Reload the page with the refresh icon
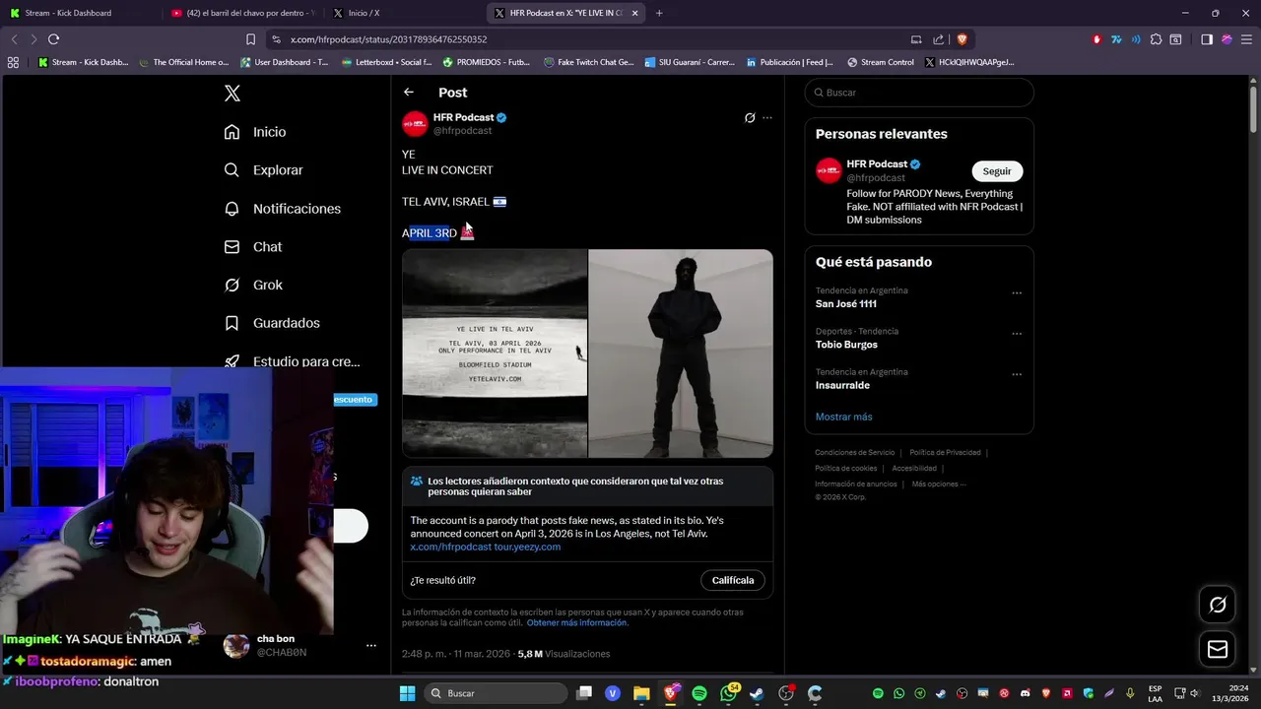 [53, 39]
